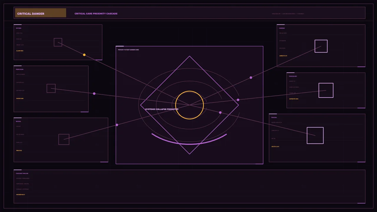Click the orange ring at danger core center
The width and height of the screenshot is (377, 212).
click(x=189, y=105)
